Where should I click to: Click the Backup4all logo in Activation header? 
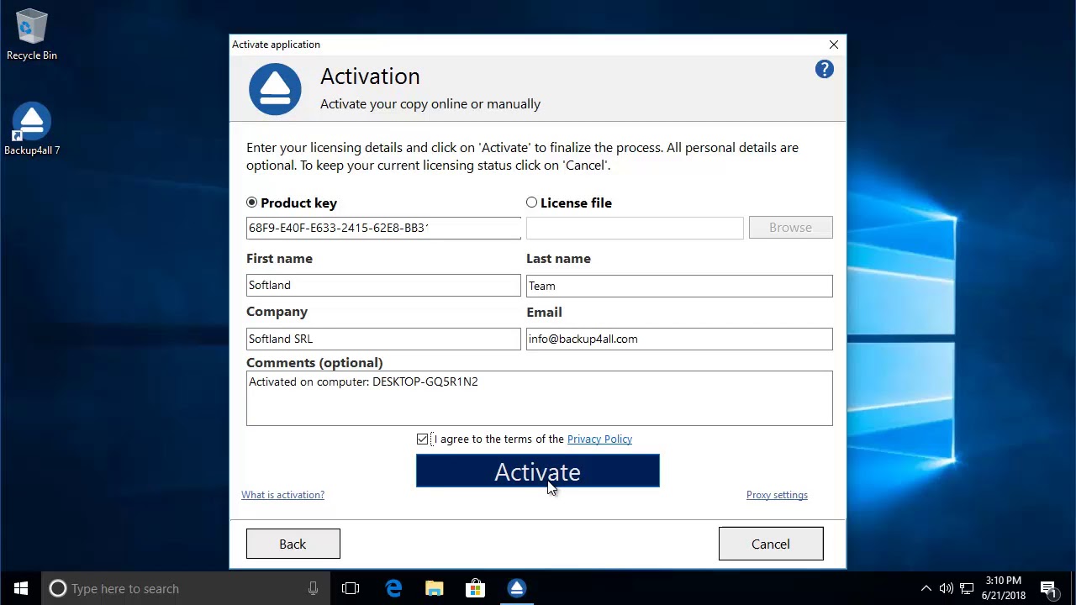pos(275,88)
